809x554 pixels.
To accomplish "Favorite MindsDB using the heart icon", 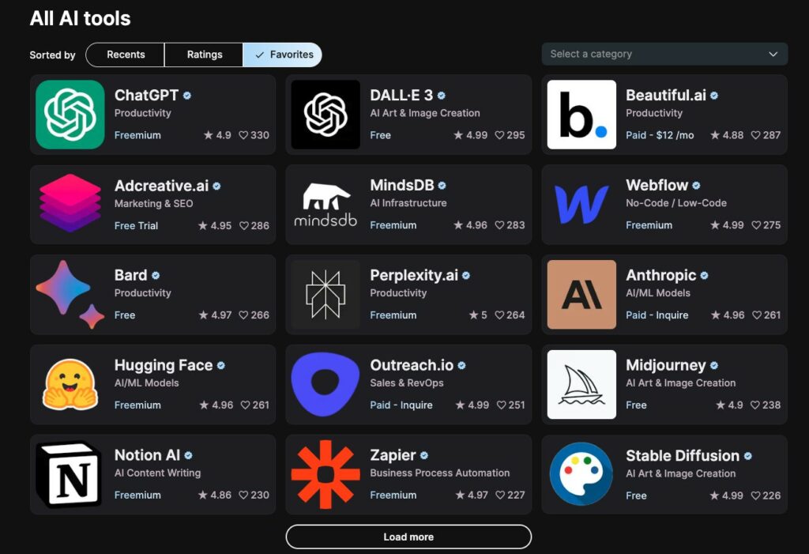I will coord(499,225).
